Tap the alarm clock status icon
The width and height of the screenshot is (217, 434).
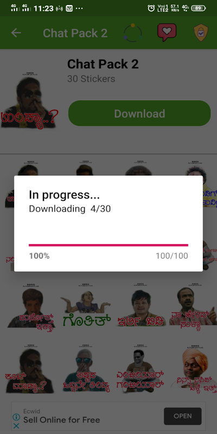tap(151, 8)
